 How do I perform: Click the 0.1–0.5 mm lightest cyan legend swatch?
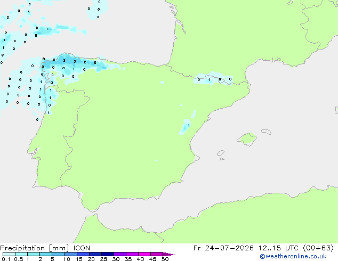(x=9, y=254)
